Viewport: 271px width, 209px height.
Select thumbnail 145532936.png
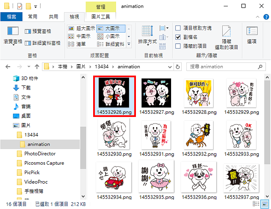pyautogui.click(x=199, y=180)
